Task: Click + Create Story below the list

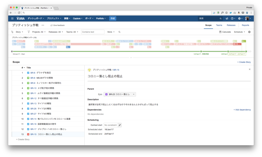Action: [23, 139]
